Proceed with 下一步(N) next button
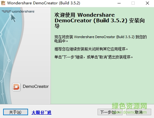This screenshot has width=154, height=118. click(110, 112)
